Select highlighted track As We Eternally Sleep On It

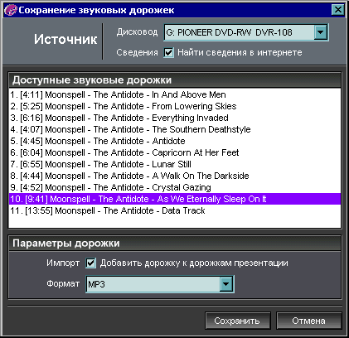pyautogui.click(x=175, y=199)
